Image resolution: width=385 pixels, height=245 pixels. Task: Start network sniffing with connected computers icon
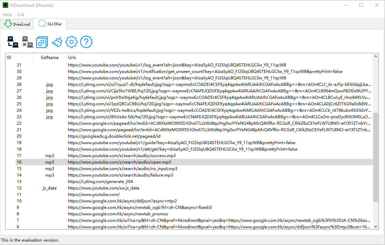(x=13, y=42)
